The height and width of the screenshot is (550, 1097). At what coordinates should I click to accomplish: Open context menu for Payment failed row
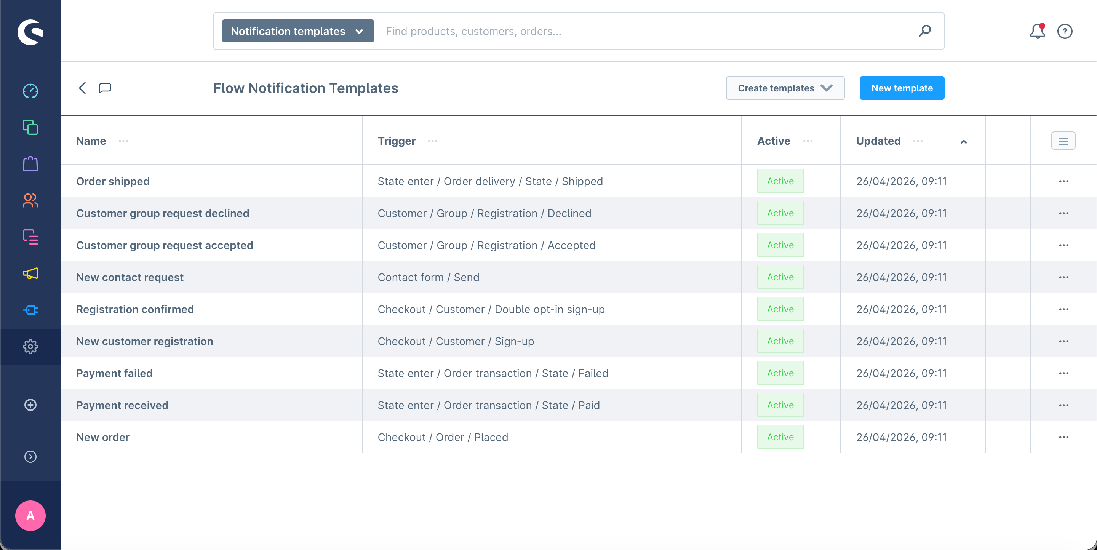pyautogui.click(x=1063, y=373)
